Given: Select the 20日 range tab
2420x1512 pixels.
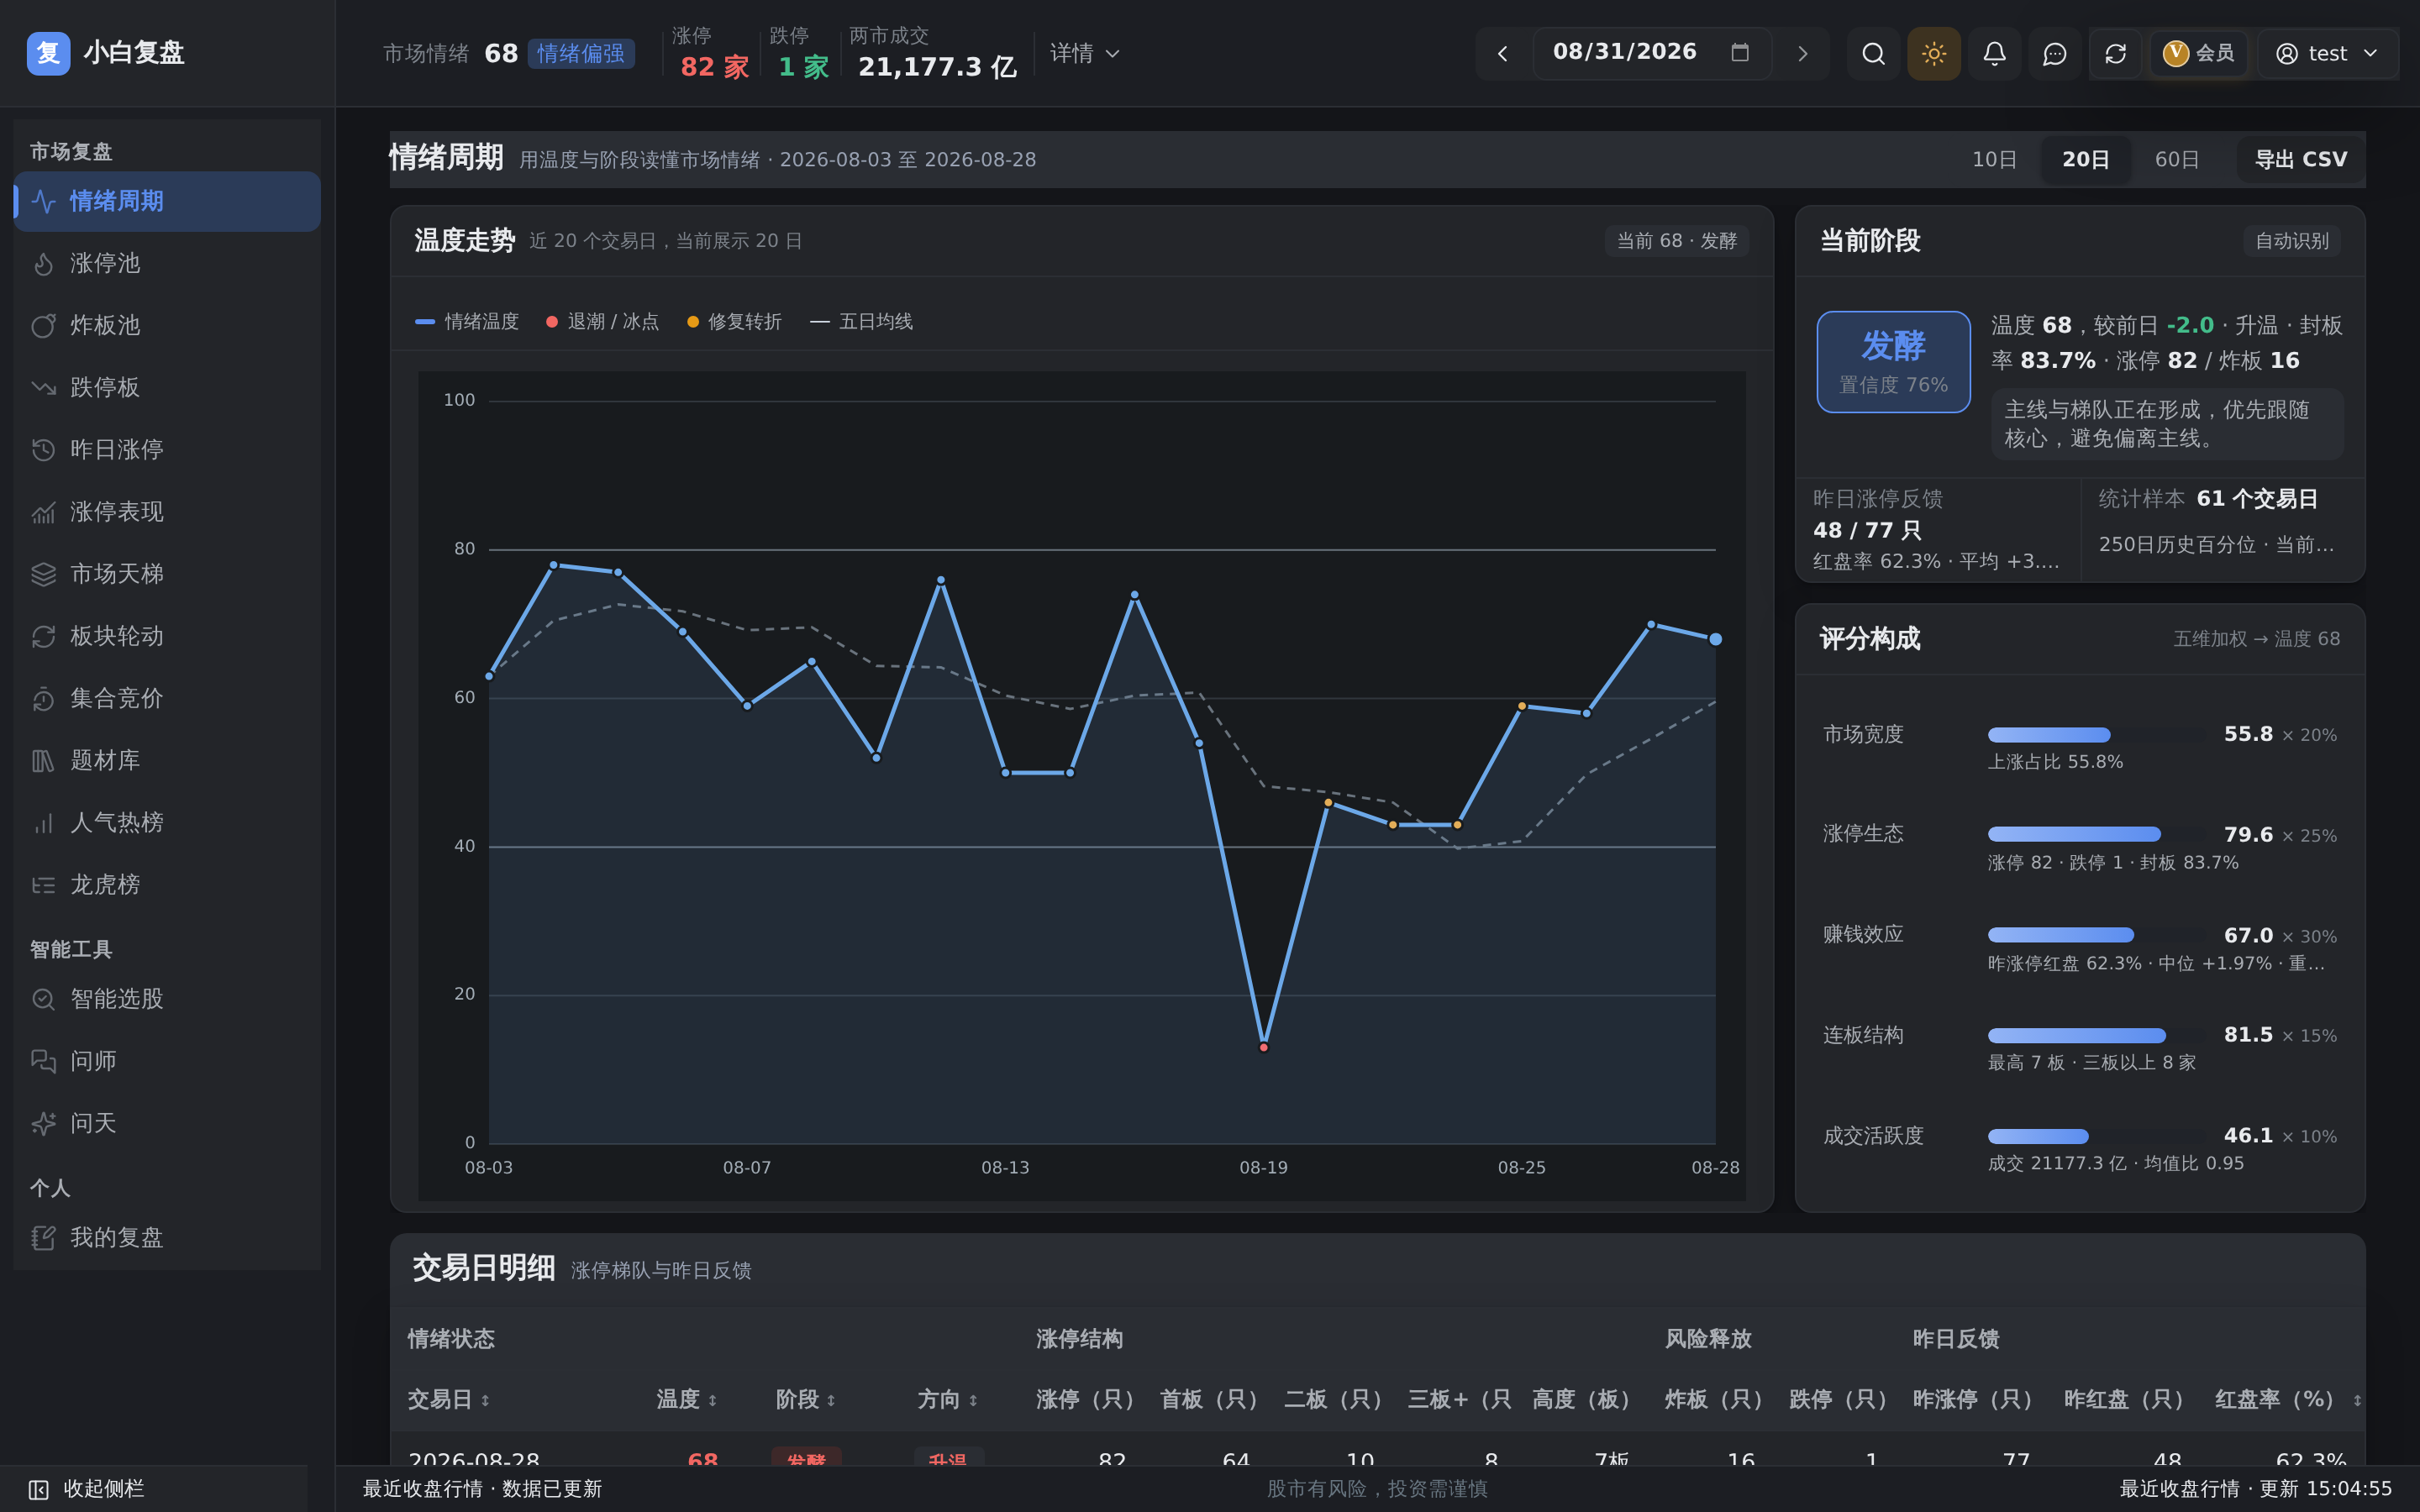Looking at the screenshot, I should tap(2085, 159).
